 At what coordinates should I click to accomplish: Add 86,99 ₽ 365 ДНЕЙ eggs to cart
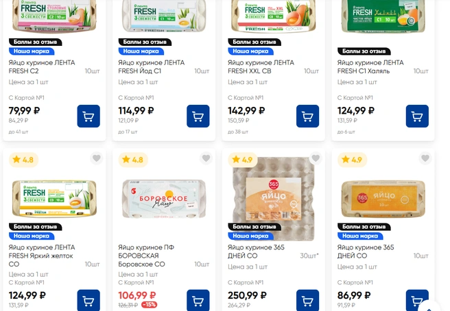tap(417, 300)
